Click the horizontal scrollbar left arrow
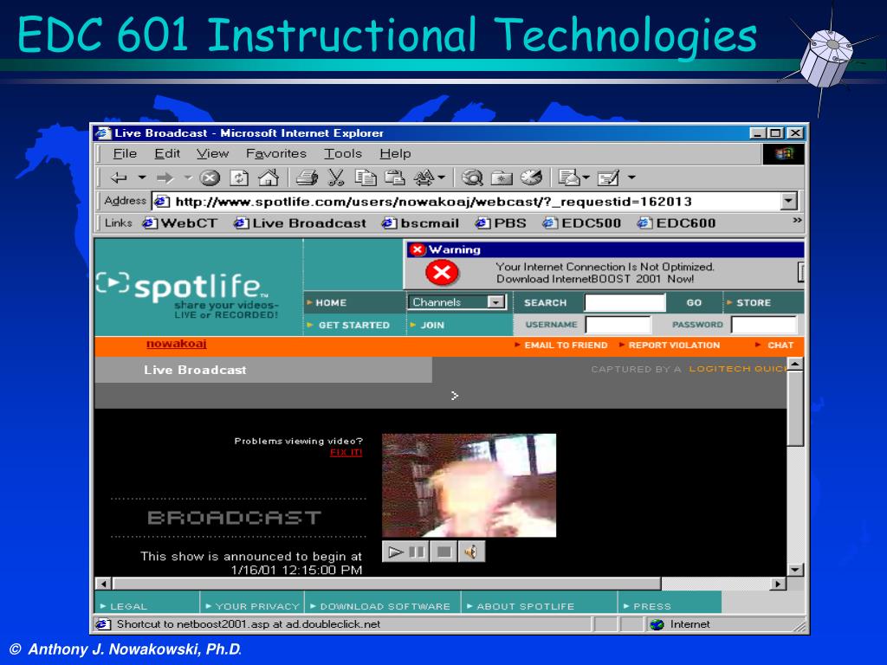This screenshot has width=887, height=665. tap(103, 584)
